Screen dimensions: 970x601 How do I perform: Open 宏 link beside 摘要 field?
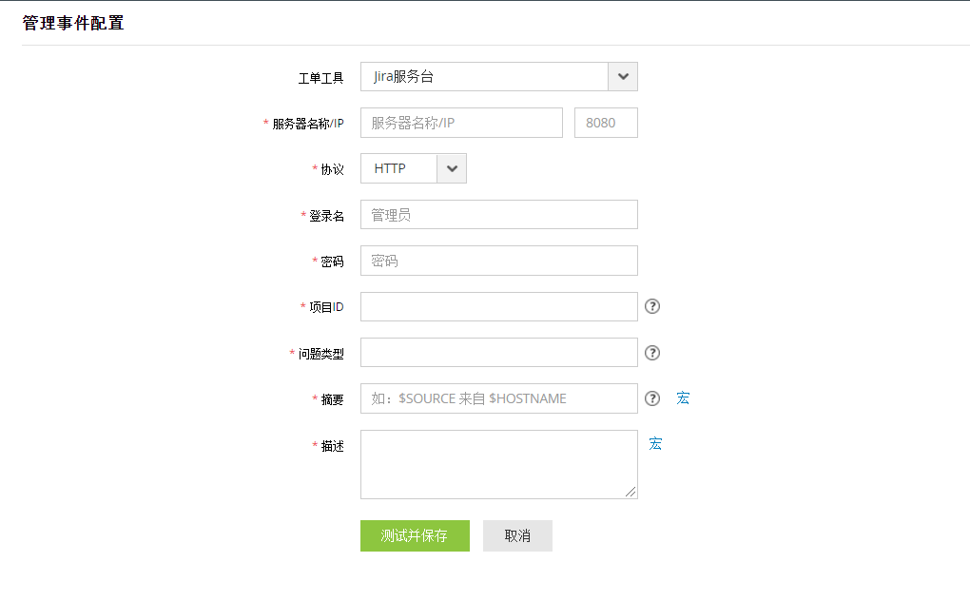click(x=683, y=398)
